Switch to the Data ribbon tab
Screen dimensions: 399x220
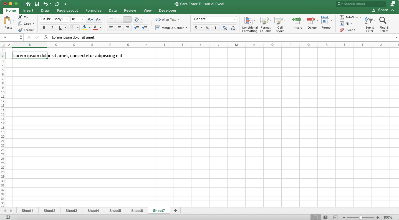point(113,10)
